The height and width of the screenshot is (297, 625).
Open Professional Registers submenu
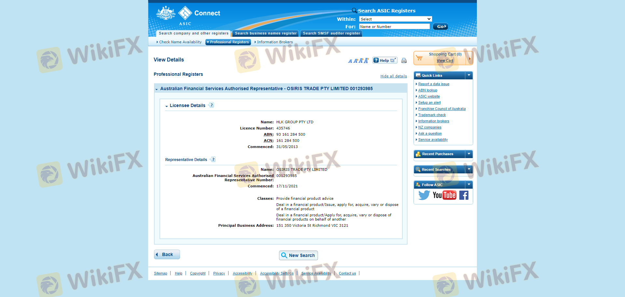tap(228, 42)
